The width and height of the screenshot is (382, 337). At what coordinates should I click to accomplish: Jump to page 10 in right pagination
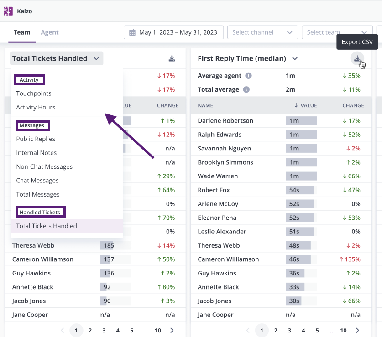(x=343, y=330)
